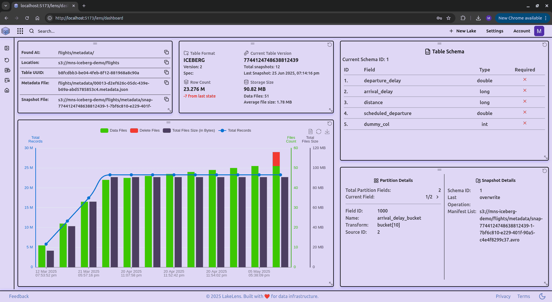Refresh the Table Schema panel

[545, 45]
